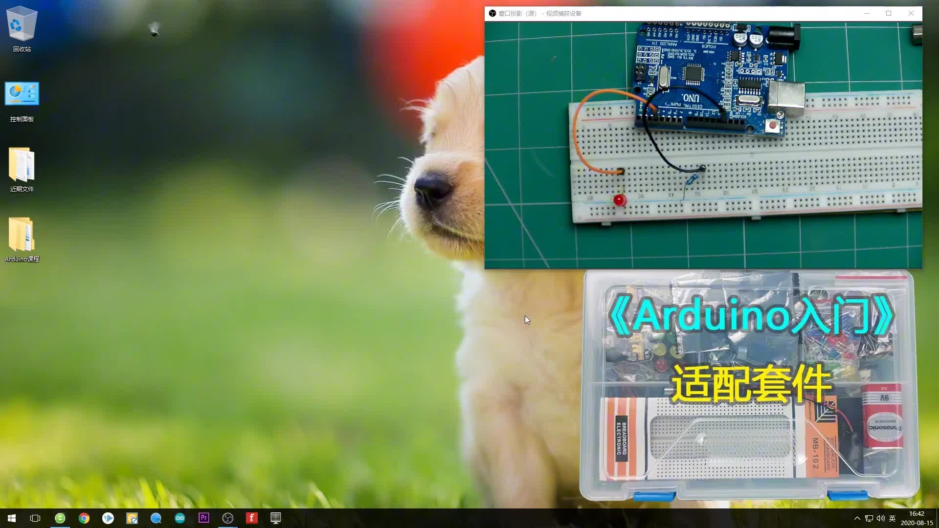This screenshot has width=939, height=528.
Task: Open the volume control in system tray
Action: pos(881,518)
